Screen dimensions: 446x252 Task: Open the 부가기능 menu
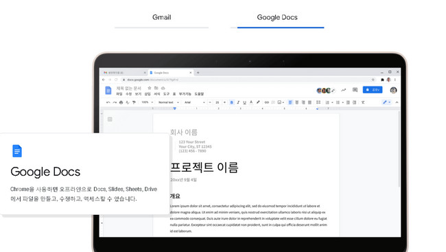185,94
